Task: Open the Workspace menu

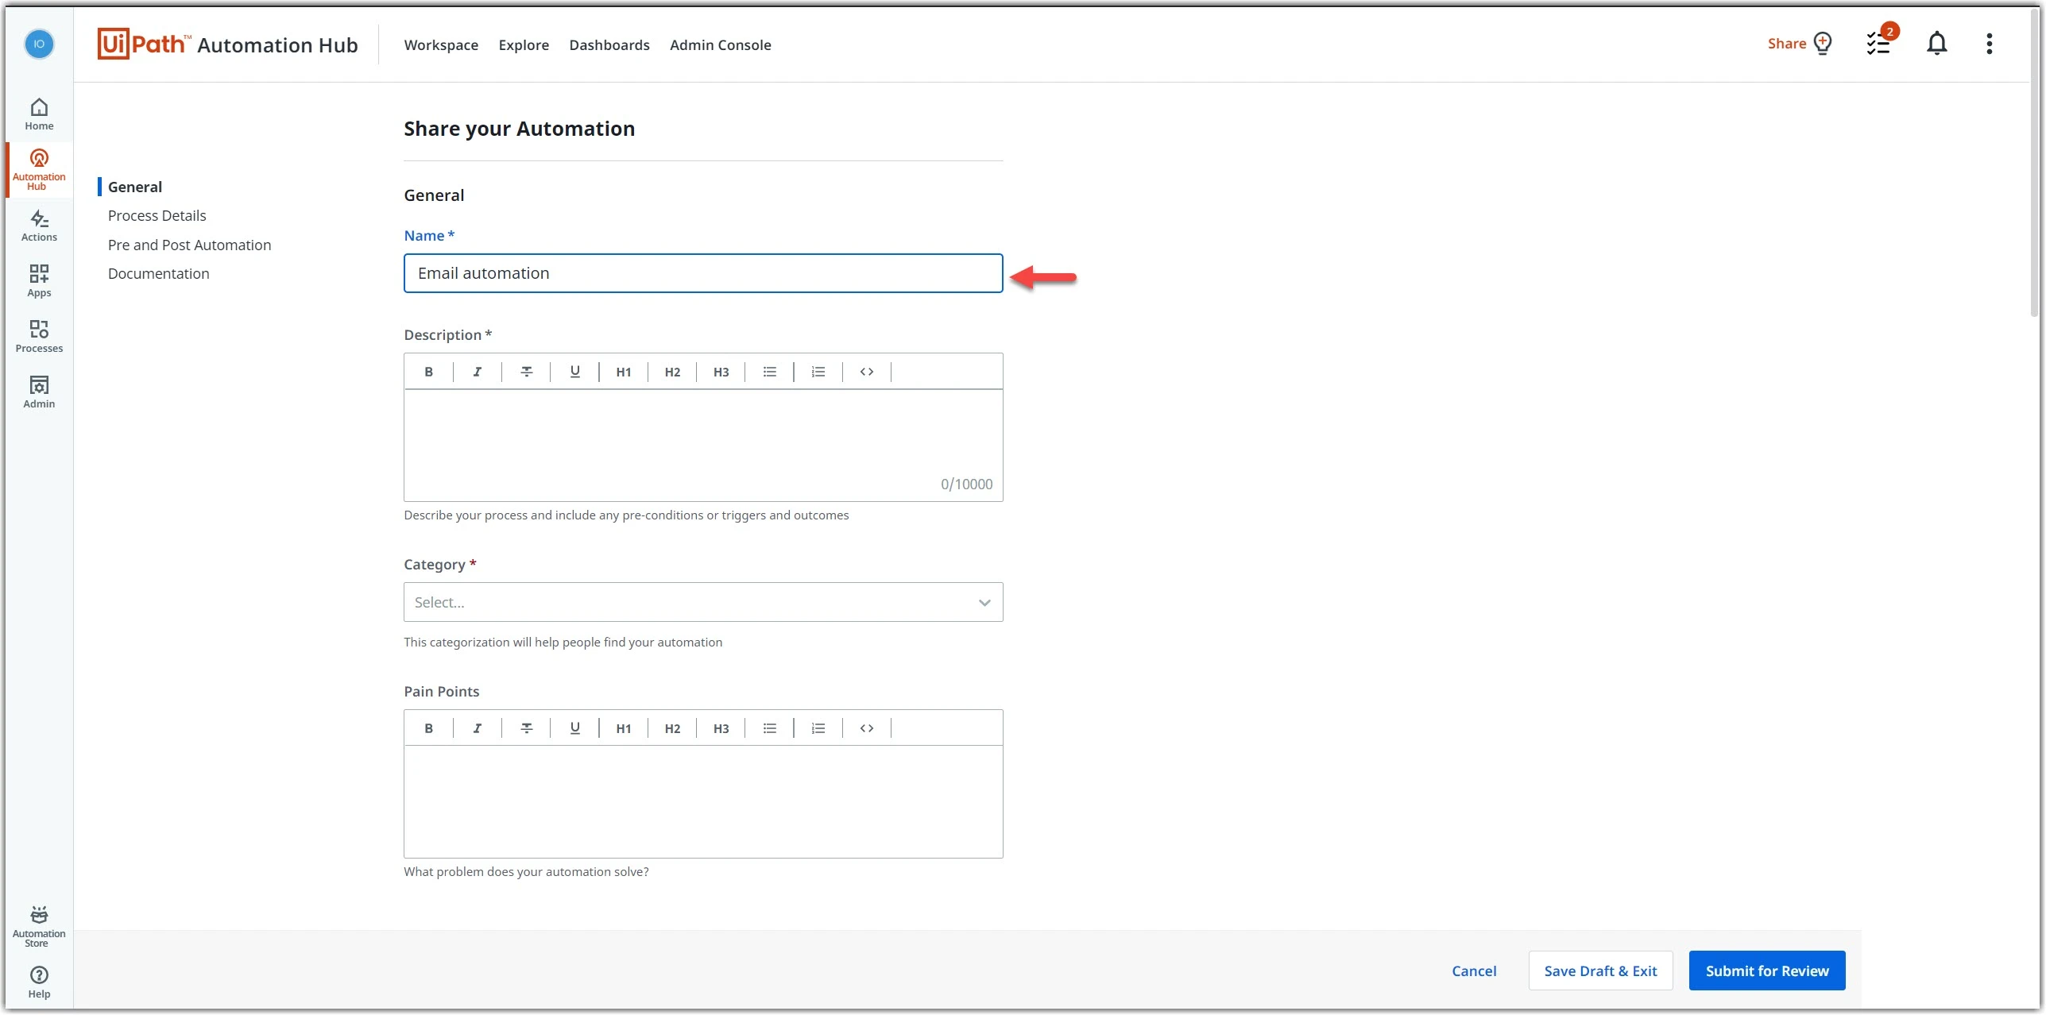Action: (441, 45)
